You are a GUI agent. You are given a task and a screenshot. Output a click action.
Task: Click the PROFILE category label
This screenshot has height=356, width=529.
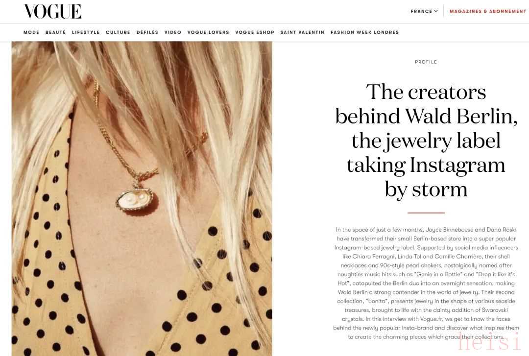point(426,62)
